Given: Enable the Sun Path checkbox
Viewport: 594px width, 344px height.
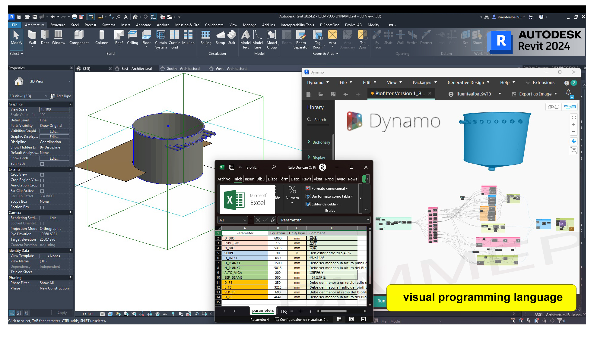Looking at the screenshot, I should click(x=42, y=164).
